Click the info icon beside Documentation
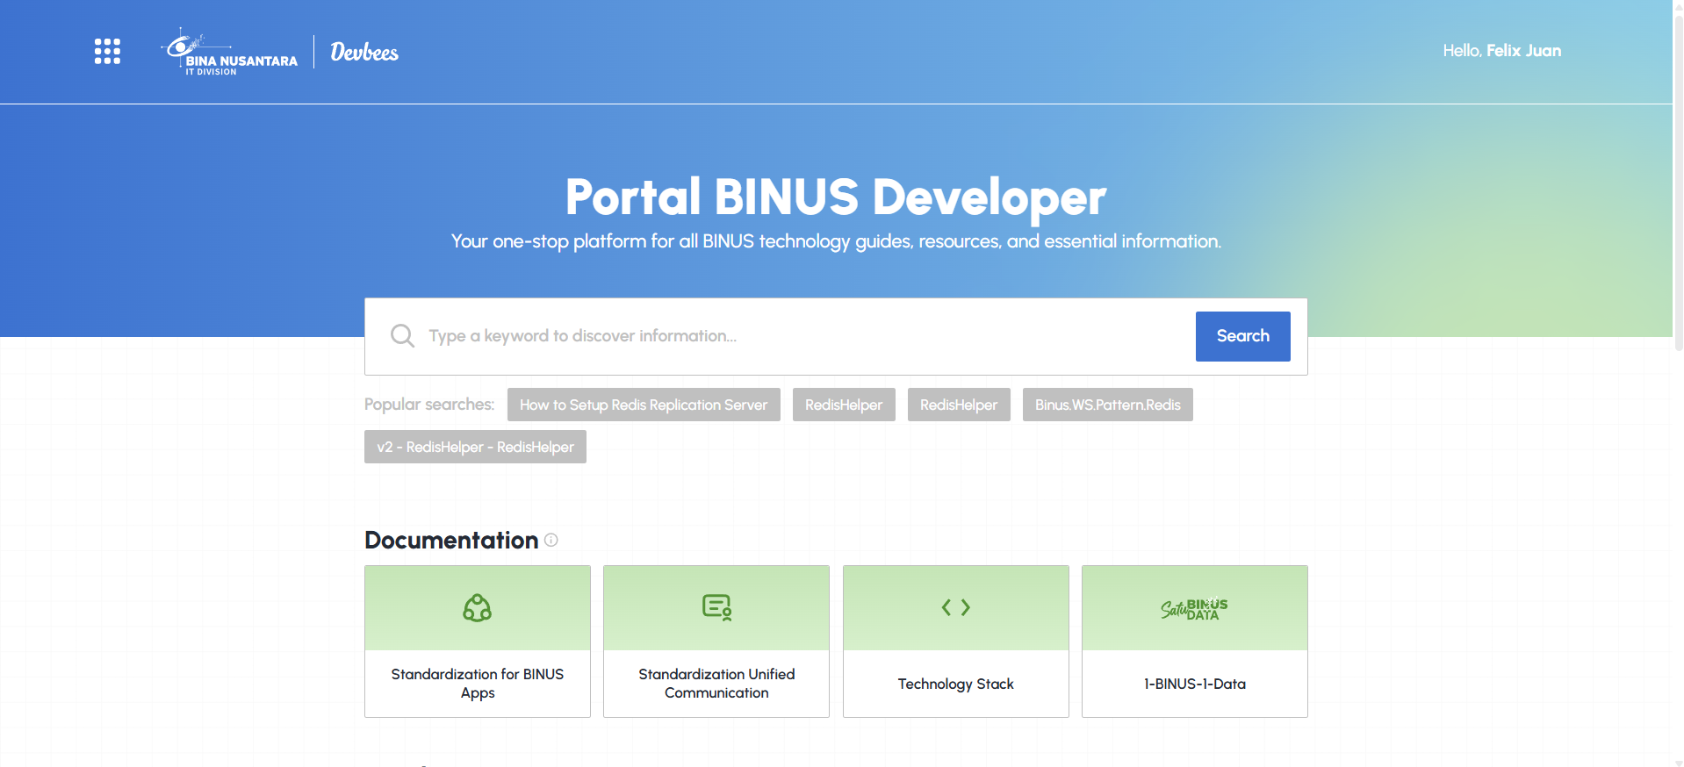Image resolution: width=1684 pixels, height=767 pixels. tap(551, 540)
